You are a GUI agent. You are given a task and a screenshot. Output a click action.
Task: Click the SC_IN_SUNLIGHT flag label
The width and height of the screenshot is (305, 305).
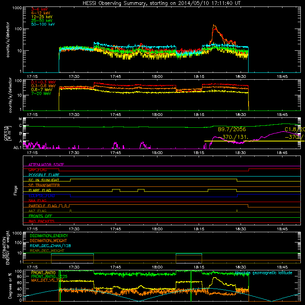tap(44, 180)
